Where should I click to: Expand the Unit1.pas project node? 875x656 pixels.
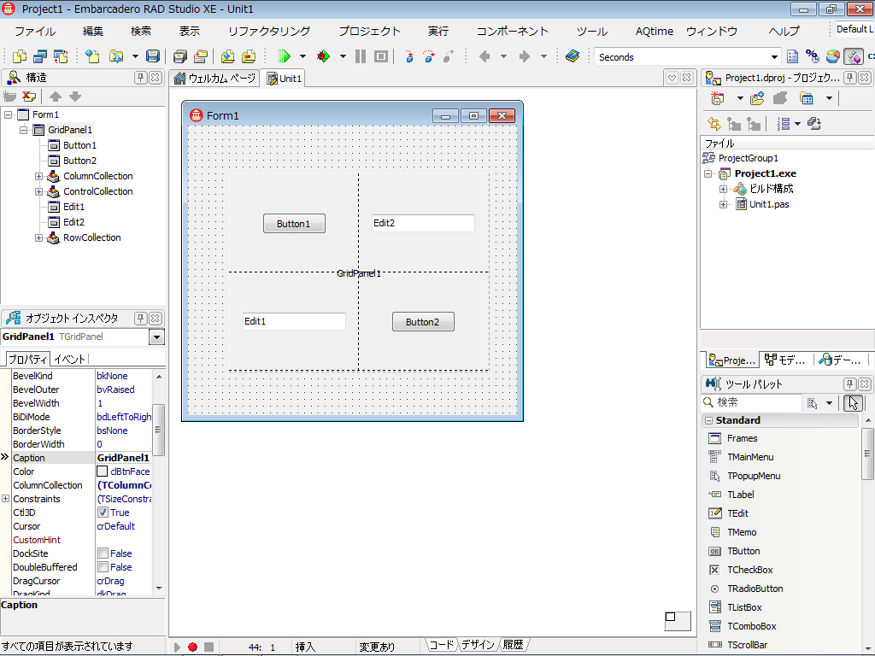coord(723,204)
